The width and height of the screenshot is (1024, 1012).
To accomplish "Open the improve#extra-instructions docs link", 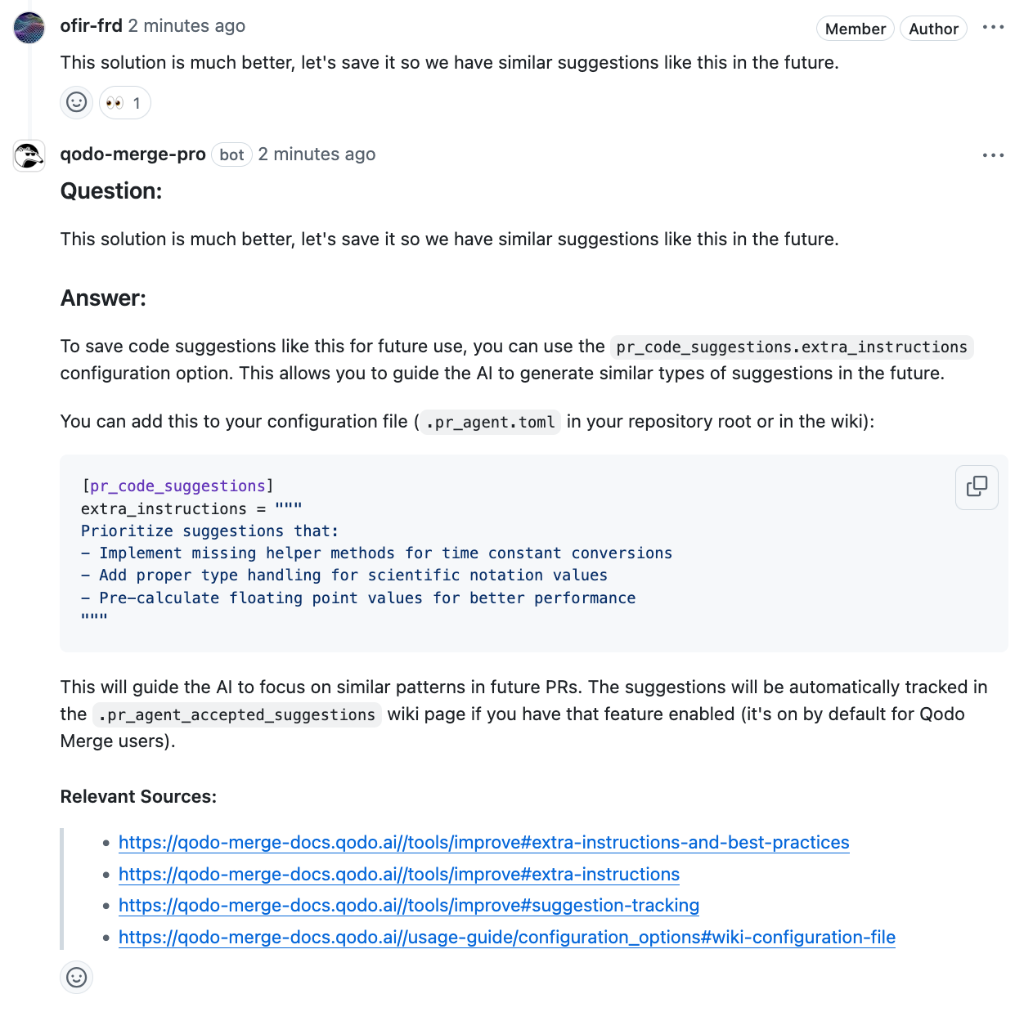I will [x=398, y=875].
